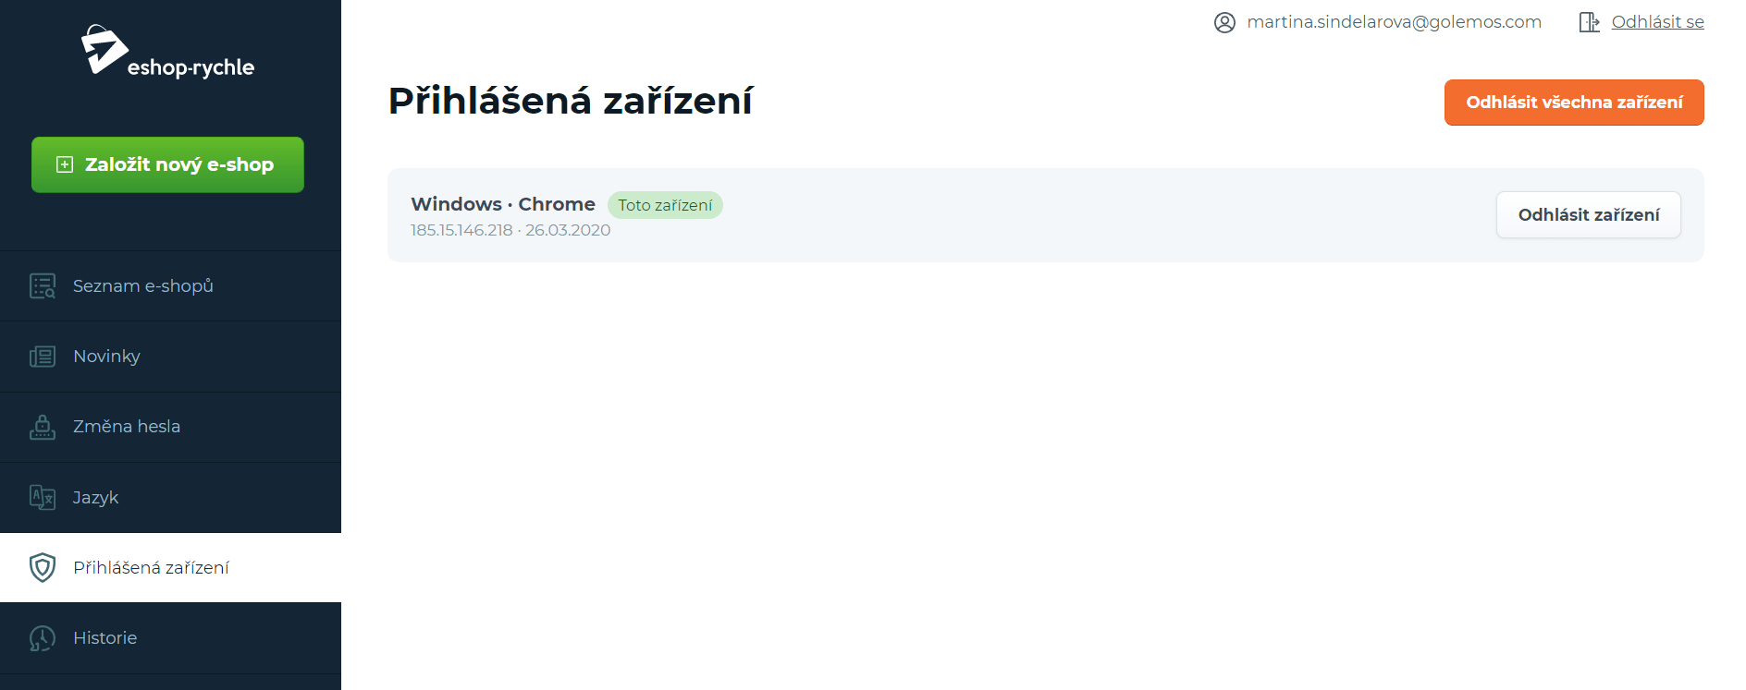
Task: Click the Odhlásit se link
Action: pyautogui.click(x=1657, y=22)
